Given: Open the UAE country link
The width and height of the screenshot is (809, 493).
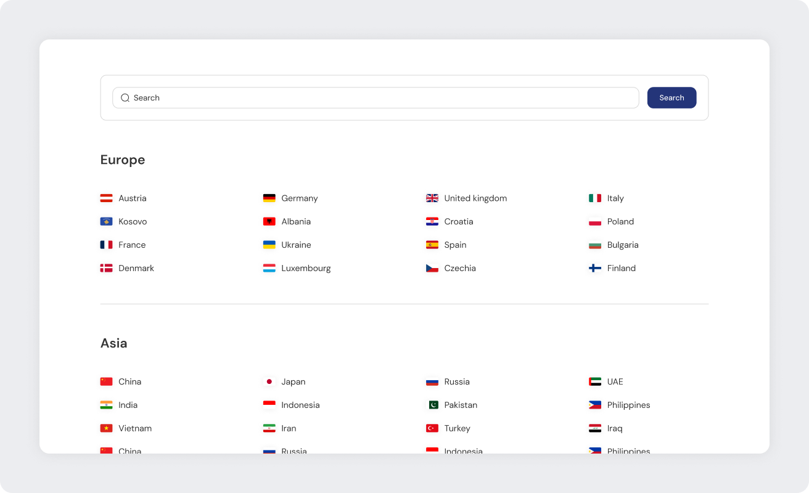Looking at the screenshot, I should click(x=615, y=382).
